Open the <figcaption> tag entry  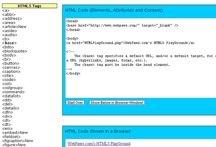point(18,141)
